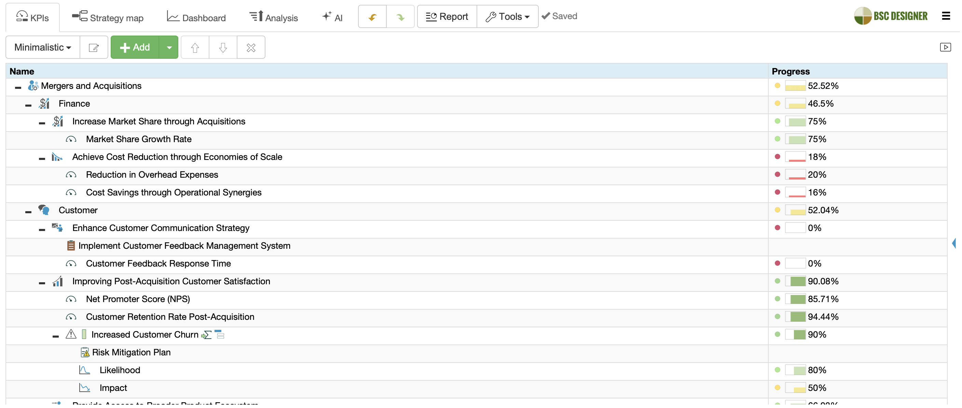Open the Add button dropdown arrow
Viewport: 962px width, 408px height.
tap(169, 47)
